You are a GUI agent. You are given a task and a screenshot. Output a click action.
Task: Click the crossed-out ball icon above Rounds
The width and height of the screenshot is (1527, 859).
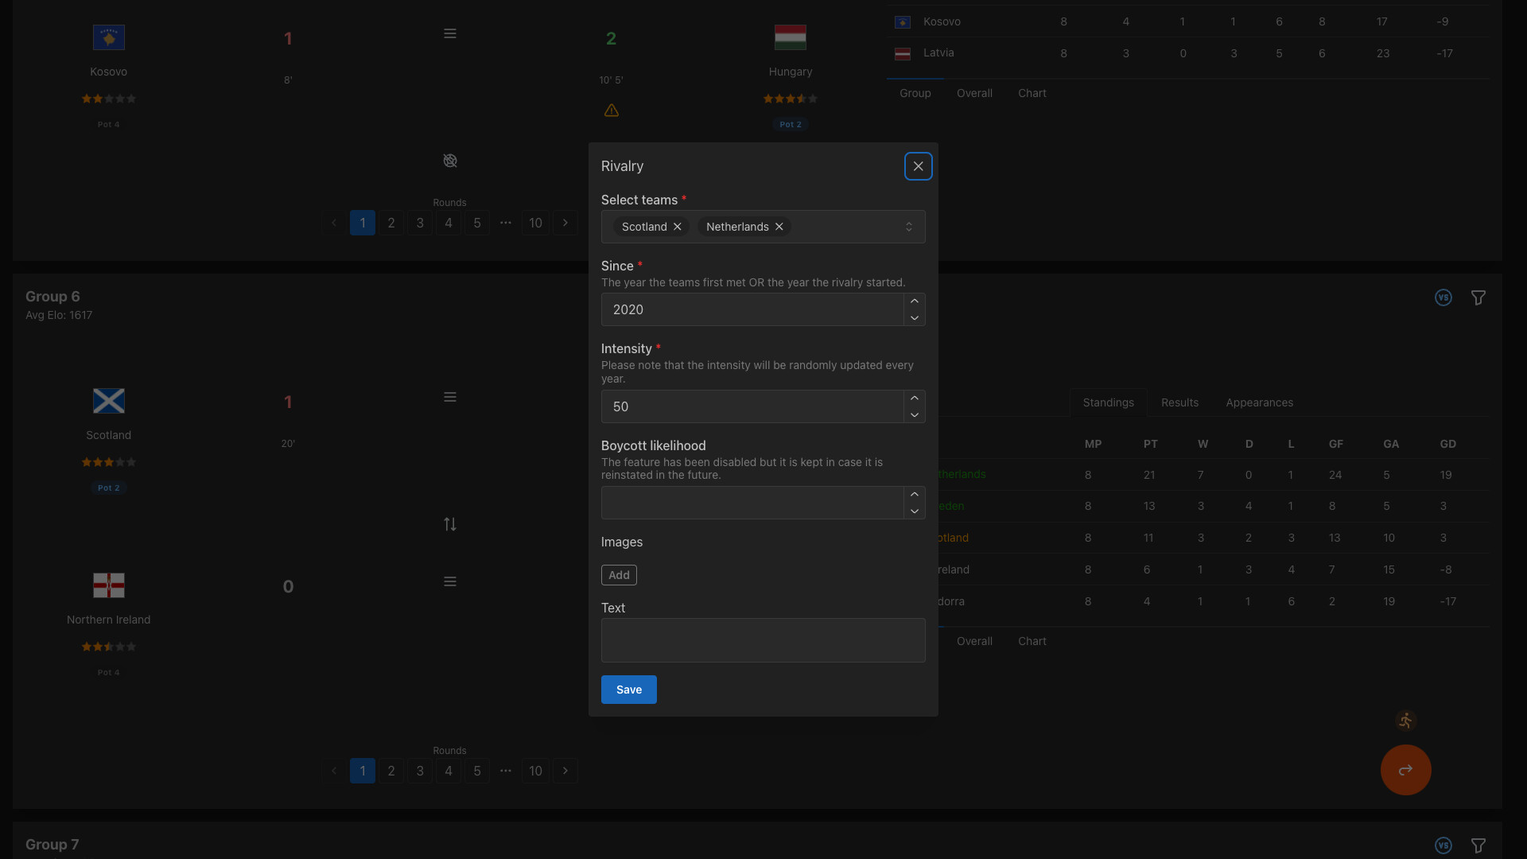click(x=450, y=161)
